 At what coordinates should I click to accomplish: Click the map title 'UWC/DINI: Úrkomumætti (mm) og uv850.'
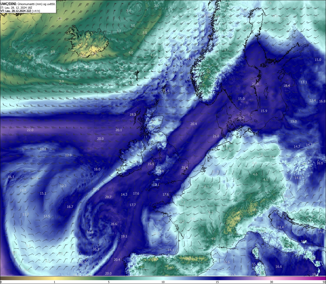[x=28, y=4]
